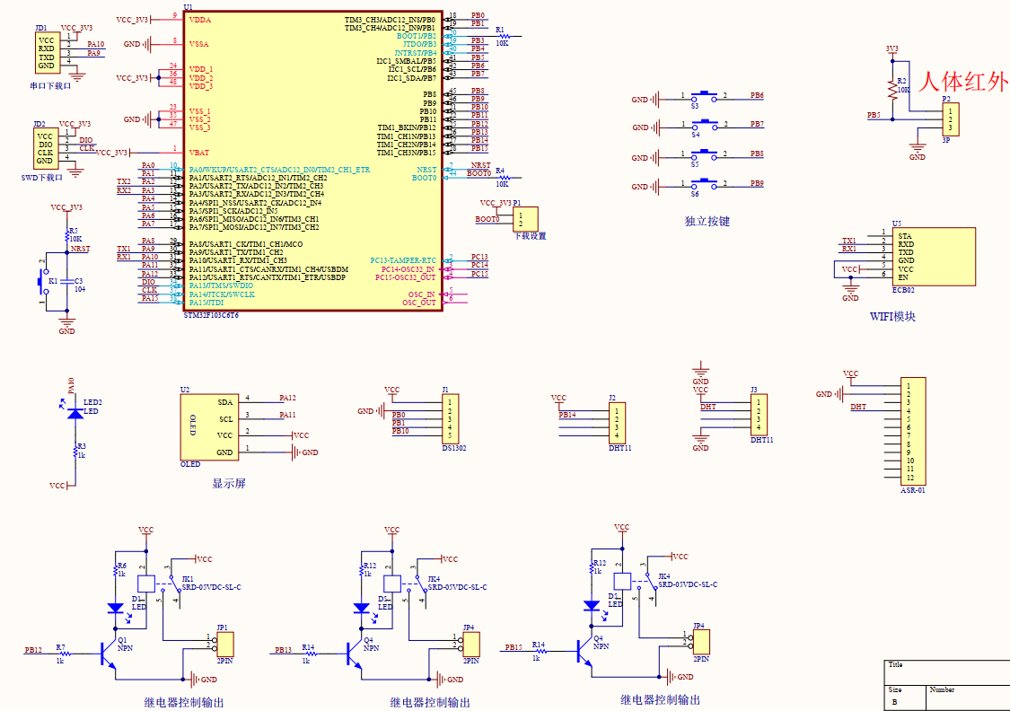Select pushbutton switch S3
The height and width of the screenshot is (711, 1010).
point(703,99)
